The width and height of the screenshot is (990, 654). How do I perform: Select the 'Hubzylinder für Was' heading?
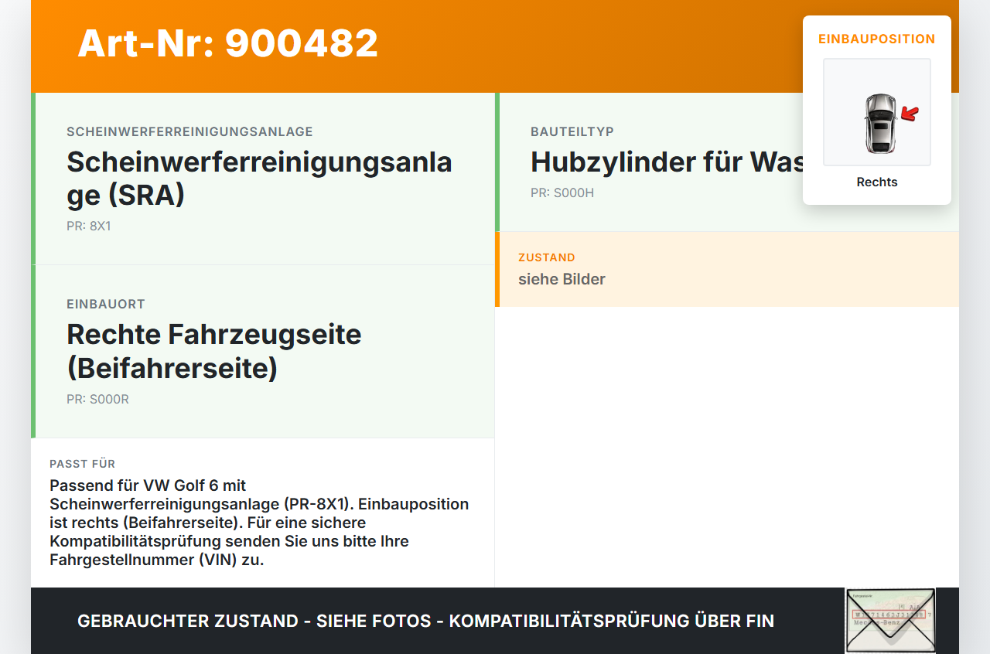click(x=667, y=162)
